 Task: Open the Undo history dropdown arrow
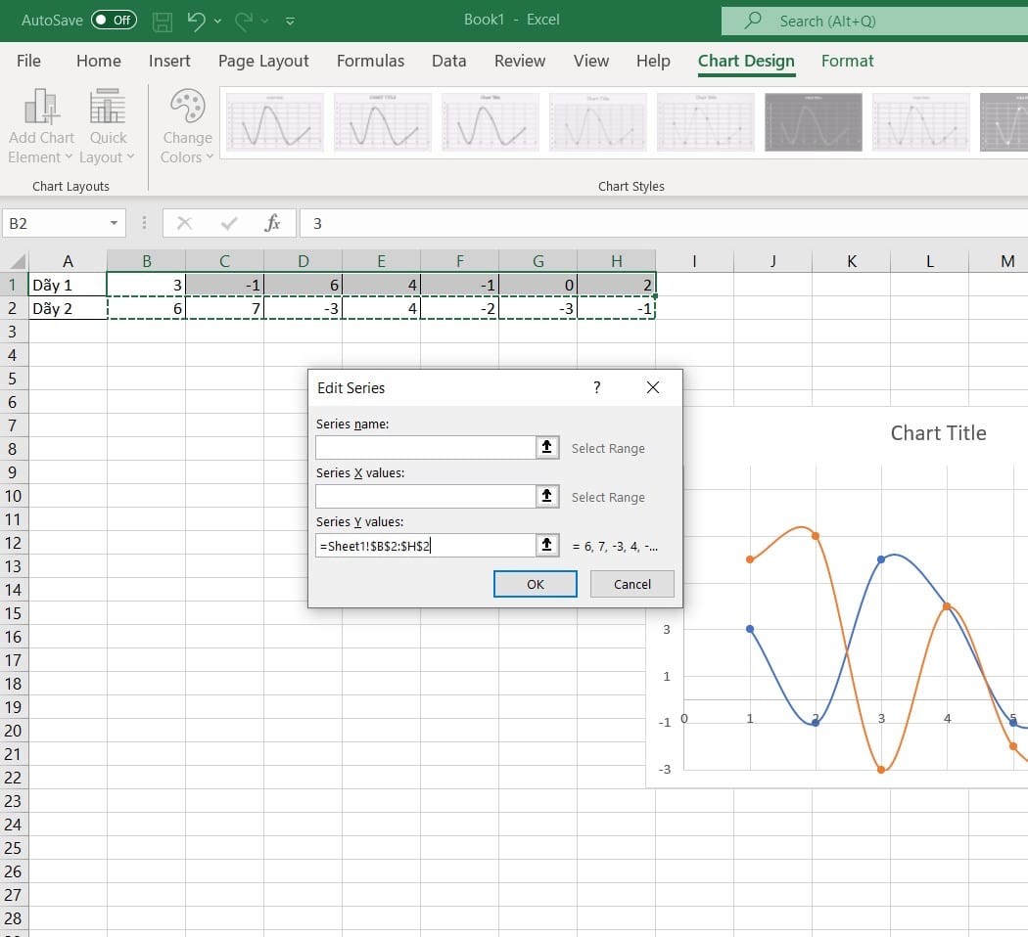tap(217, 21)
